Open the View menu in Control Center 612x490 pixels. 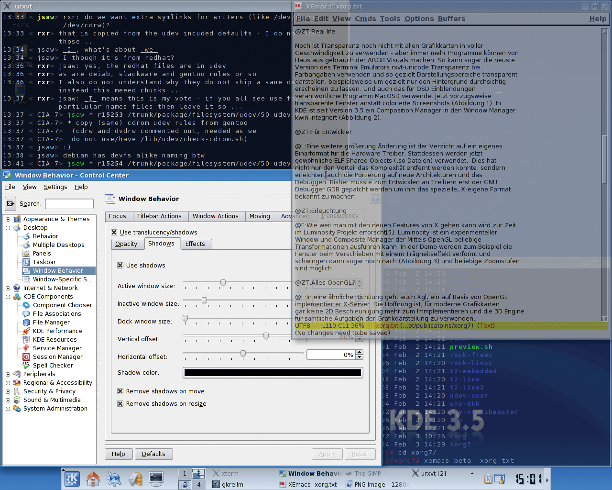coord(30,187)
